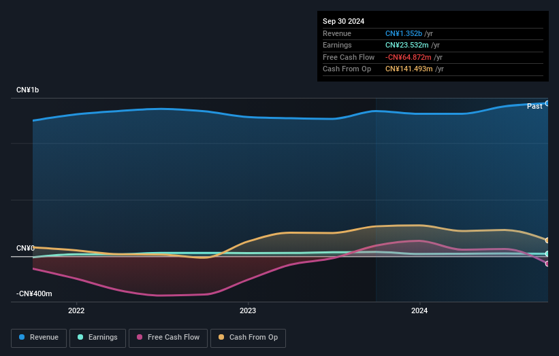Click the Cash From Op label in tooltip
This screenshot has height=356, width=559.
coord(347,69)
